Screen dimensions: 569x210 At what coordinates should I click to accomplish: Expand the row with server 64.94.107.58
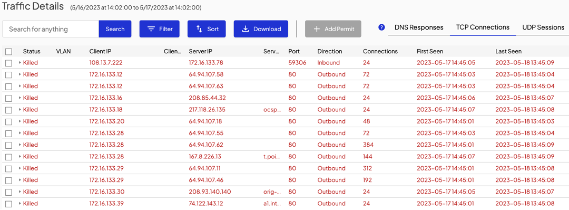19,74
